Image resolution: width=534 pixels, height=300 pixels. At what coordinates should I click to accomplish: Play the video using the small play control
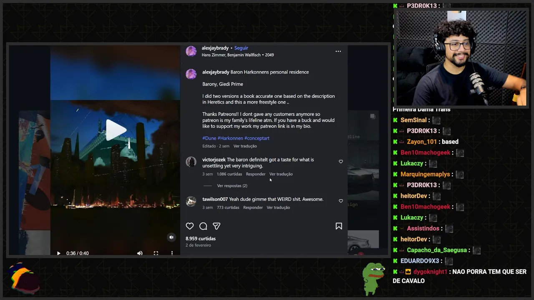[x=58, y=253]
